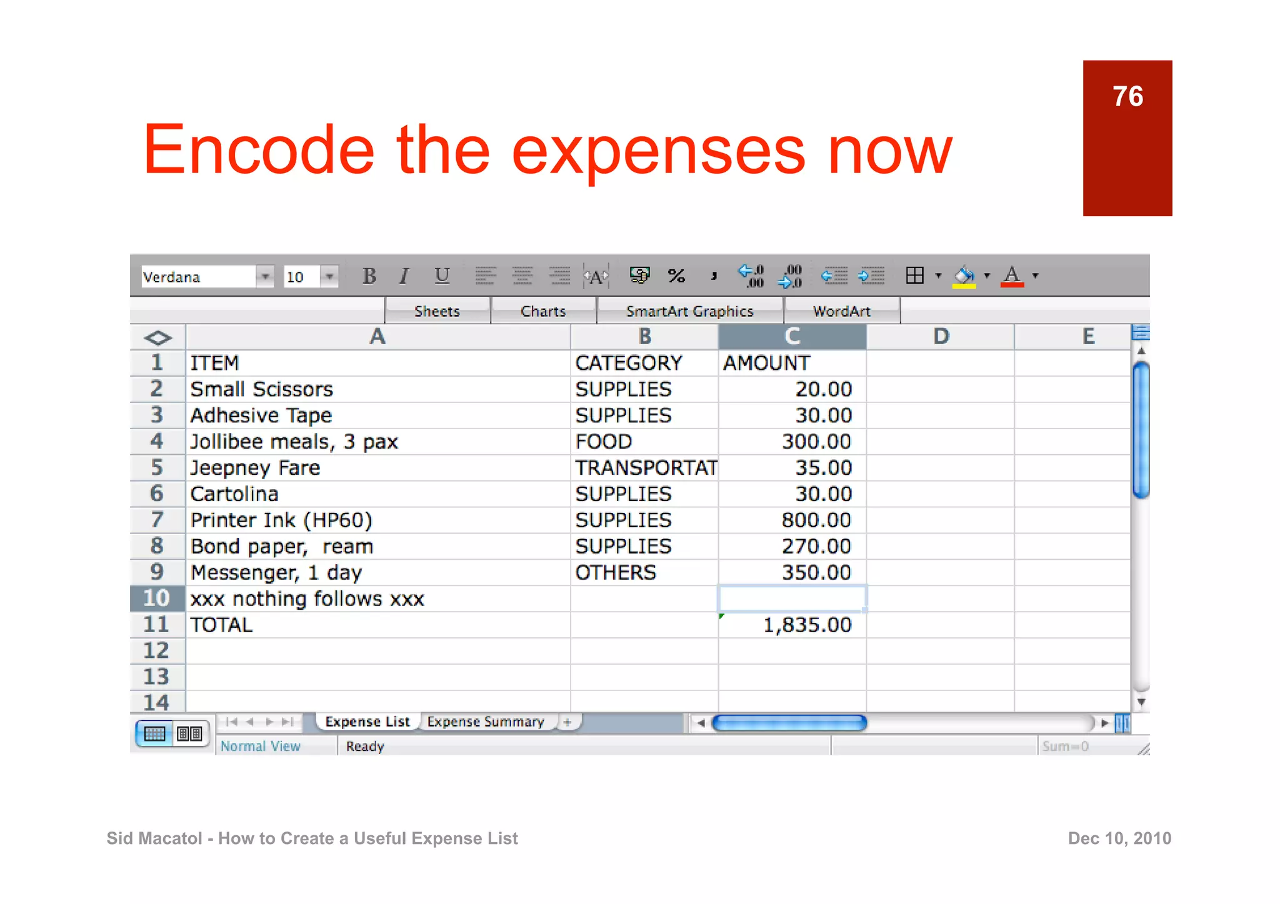This screenshot has height=904, width=1280.
Task: Click 'Sum=0' in status bar
Action: point(1066,746)
